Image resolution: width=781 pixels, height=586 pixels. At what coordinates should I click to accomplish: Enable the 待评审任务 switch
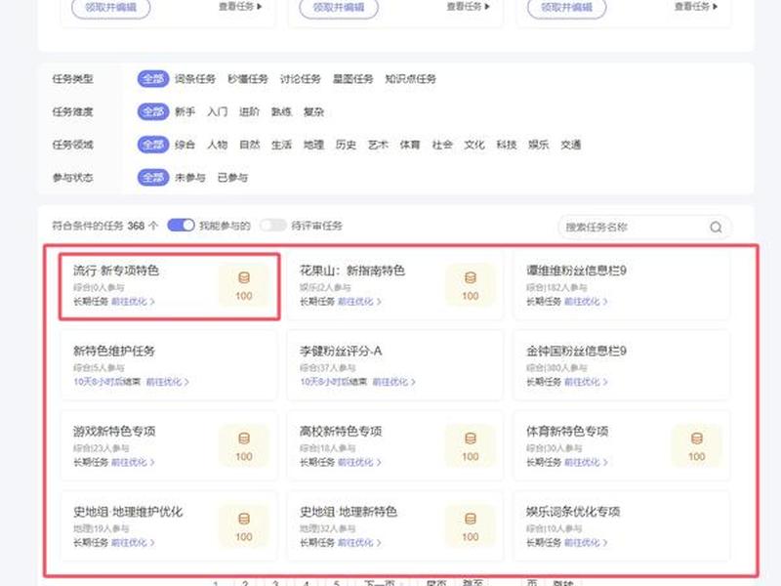[273, 226]
